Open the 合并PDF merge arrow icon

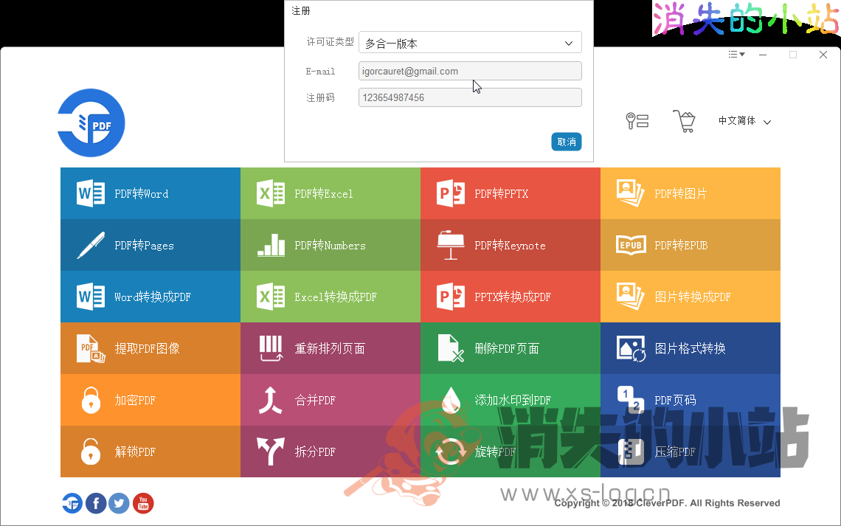[x=270, y=400]
